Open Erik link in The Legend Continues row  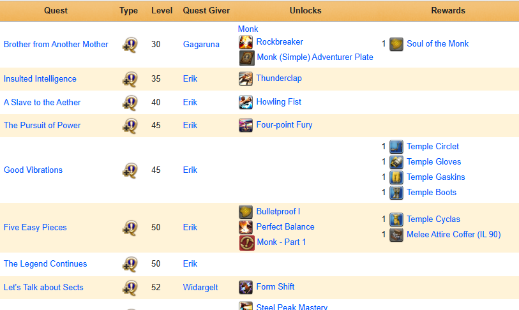[190, 263]
